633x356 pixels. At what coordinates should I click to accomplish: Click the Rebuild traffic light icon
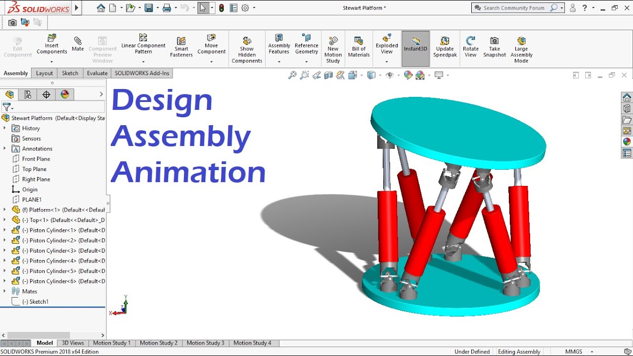pos(222,8)
